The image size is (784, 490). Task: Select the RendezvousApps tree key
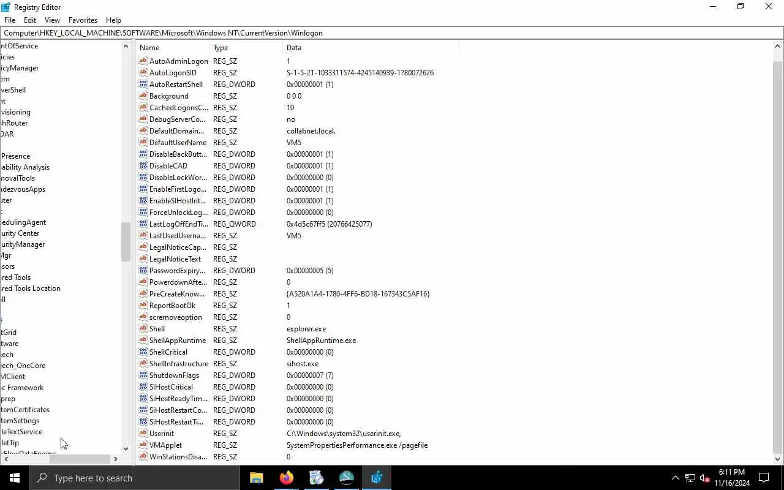pos(23,189)
